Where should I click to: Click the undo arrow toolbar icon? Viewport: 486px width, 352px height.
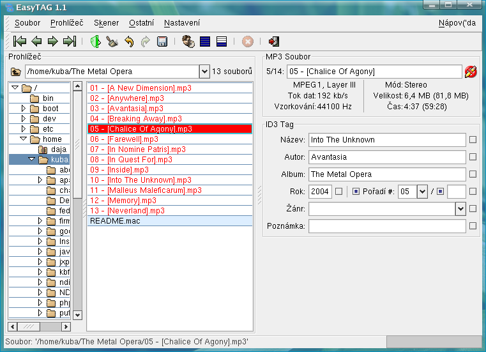129,42
